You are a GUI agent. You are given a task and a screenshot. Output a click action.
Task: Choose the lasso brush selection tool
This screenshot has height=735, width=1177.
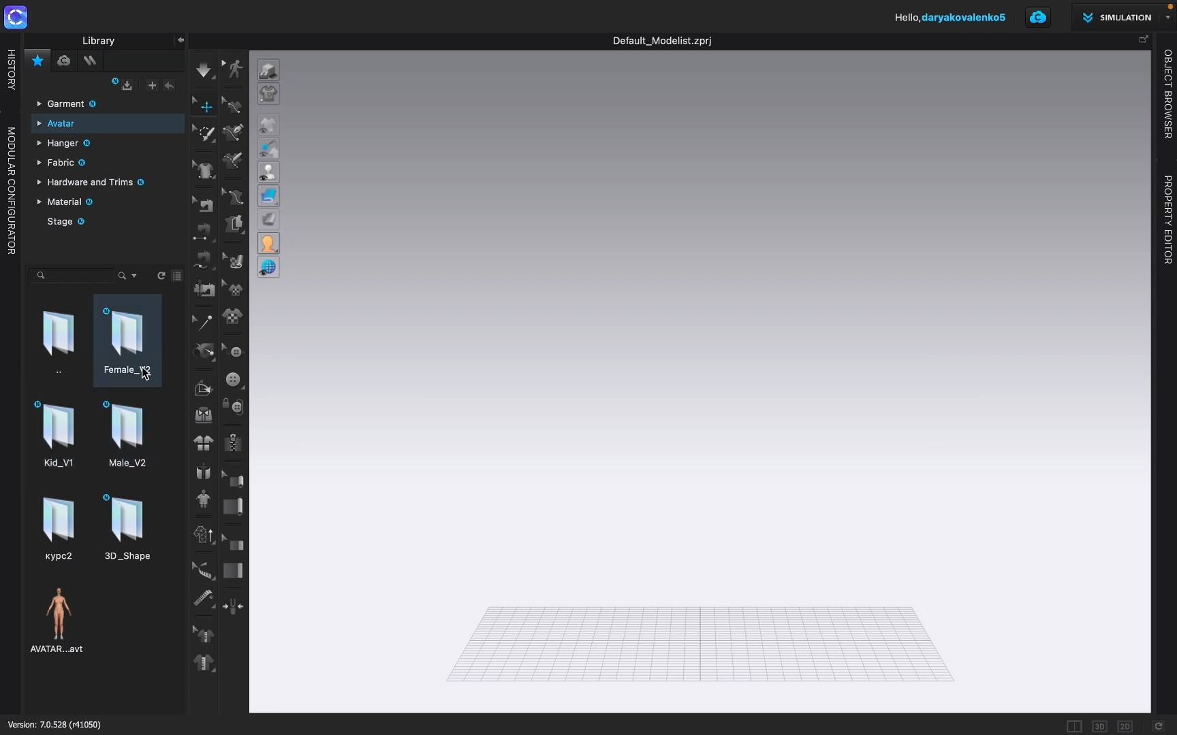204,133
